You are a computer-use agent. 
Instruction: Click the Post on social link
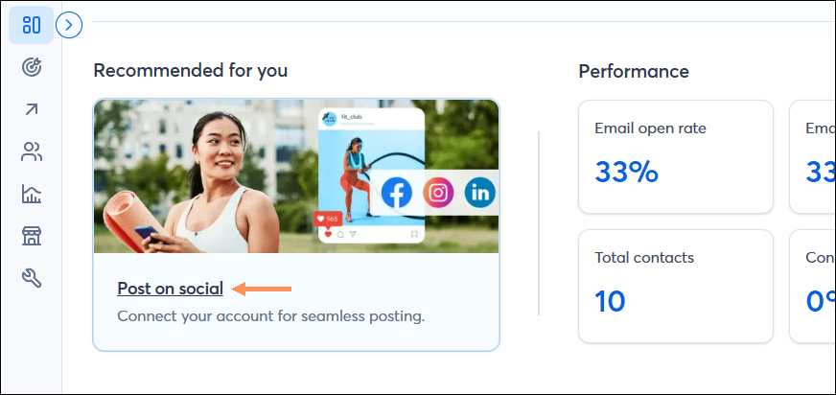[x=170, y=289]
